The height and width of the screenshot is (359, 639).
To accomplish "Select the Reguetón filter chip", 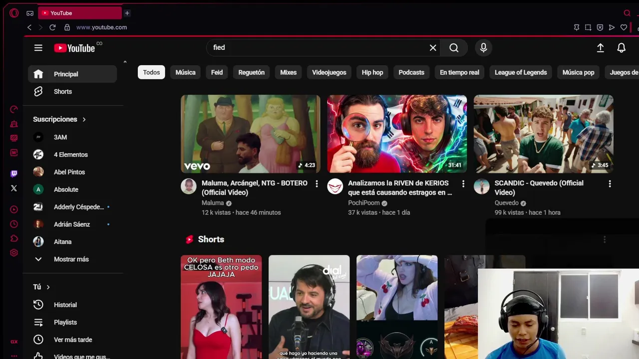I will [x=252, y=72].
